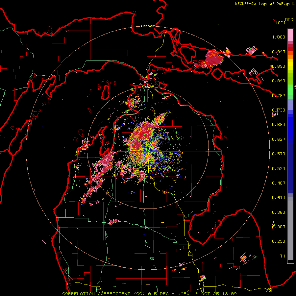
Task: Pick the yellow swatch on color bar
Action: click(290, 64)
